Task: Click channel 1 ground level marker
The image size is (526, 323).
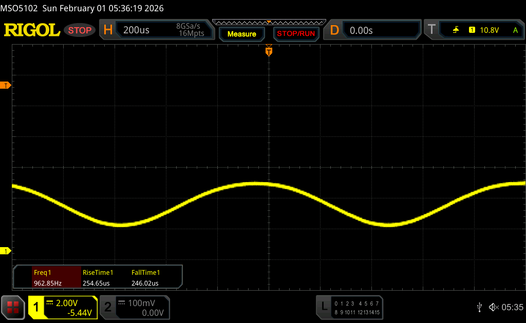Action: coord(6,251)
